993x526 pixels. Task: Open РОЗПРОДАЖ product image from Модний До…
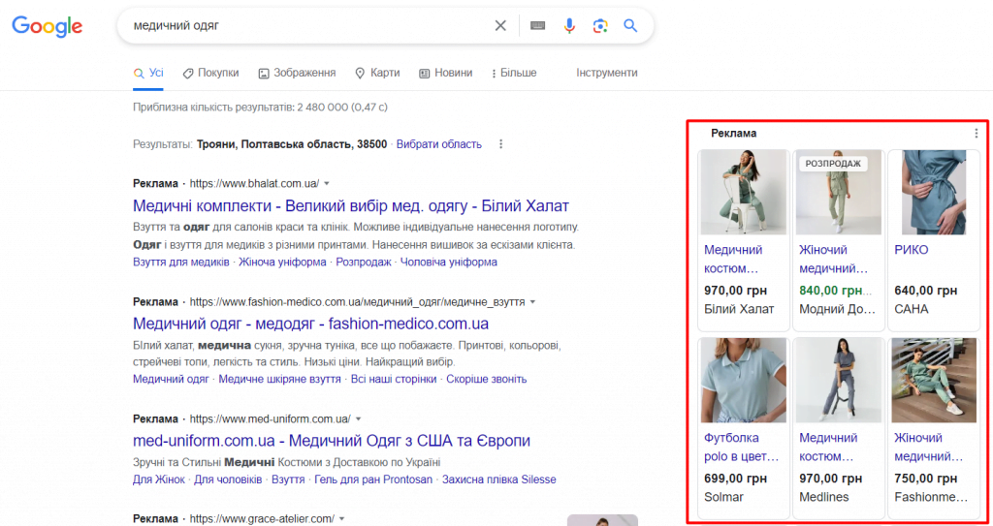tap(839, 193)
